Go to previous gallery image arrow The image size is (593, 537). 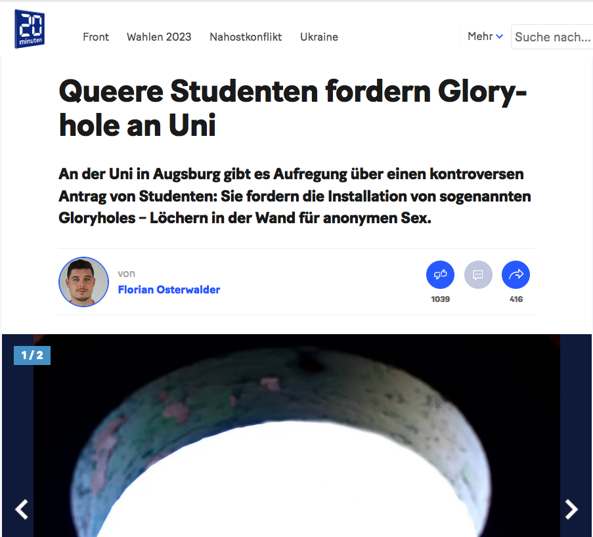[22, 509]
